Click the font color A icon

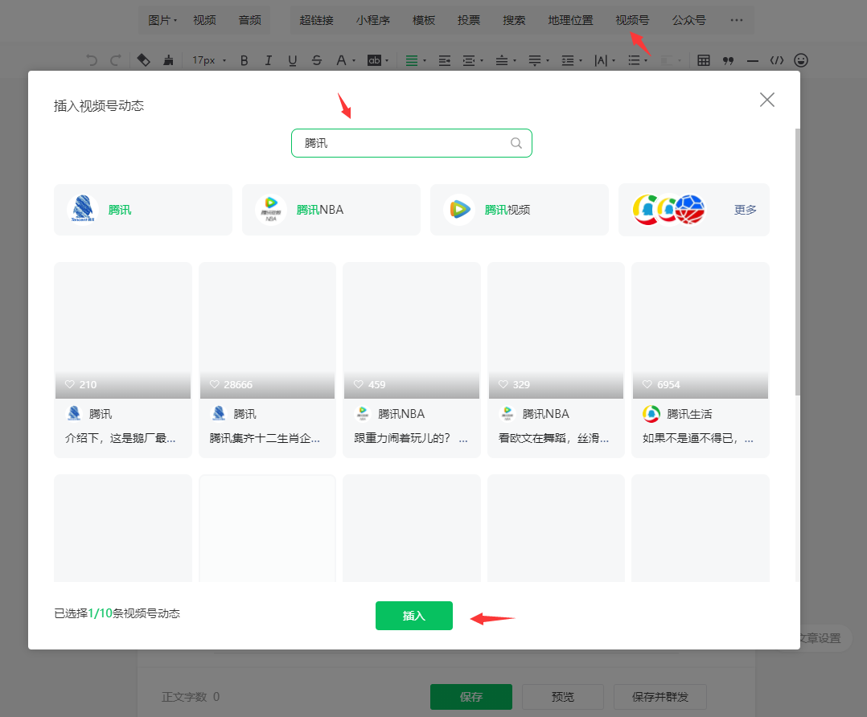(x=341, y=60)
